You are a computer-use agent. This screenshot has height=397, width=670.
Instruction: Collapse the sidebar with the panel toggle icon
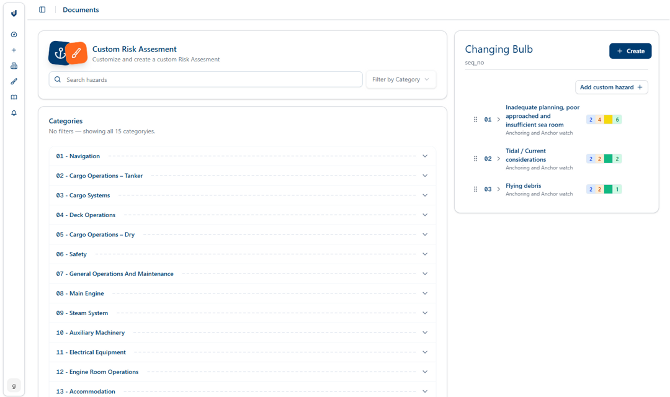42,9
